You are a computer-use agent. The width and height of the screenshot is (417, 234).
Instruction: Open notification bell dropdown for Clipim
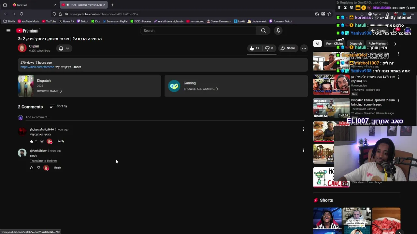[64, 48]
